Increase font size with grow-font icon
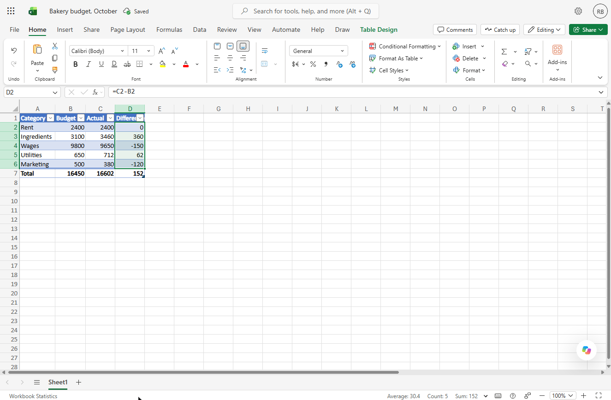This screenshot has height=400, width=611. point(162,51)
